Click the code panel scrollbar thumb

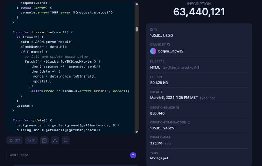point(137,29)
